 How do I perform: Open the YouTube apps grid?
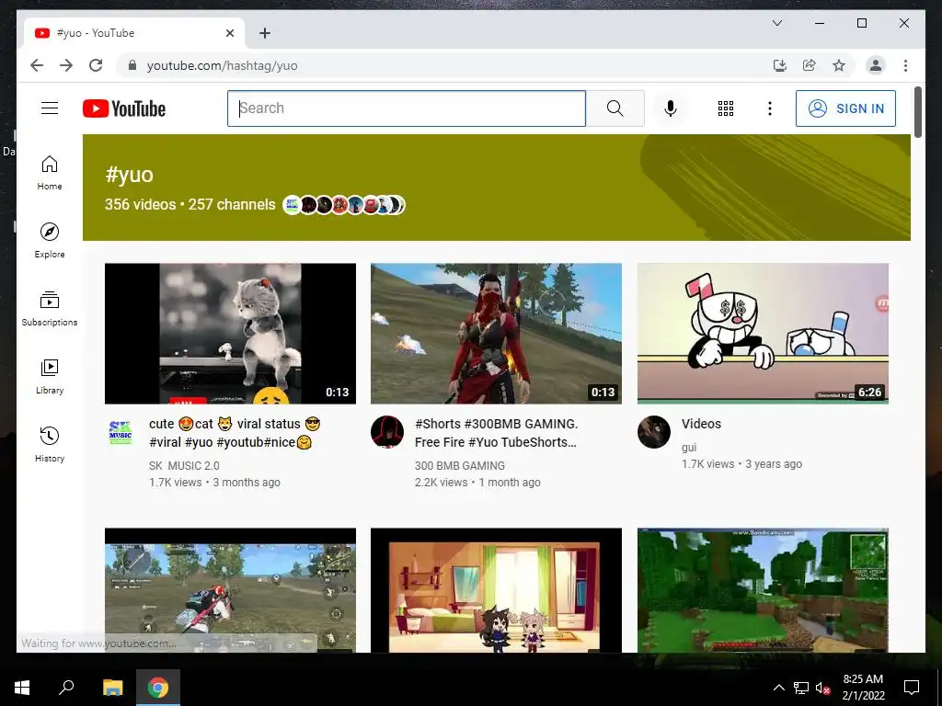click(x=725, y=108)
